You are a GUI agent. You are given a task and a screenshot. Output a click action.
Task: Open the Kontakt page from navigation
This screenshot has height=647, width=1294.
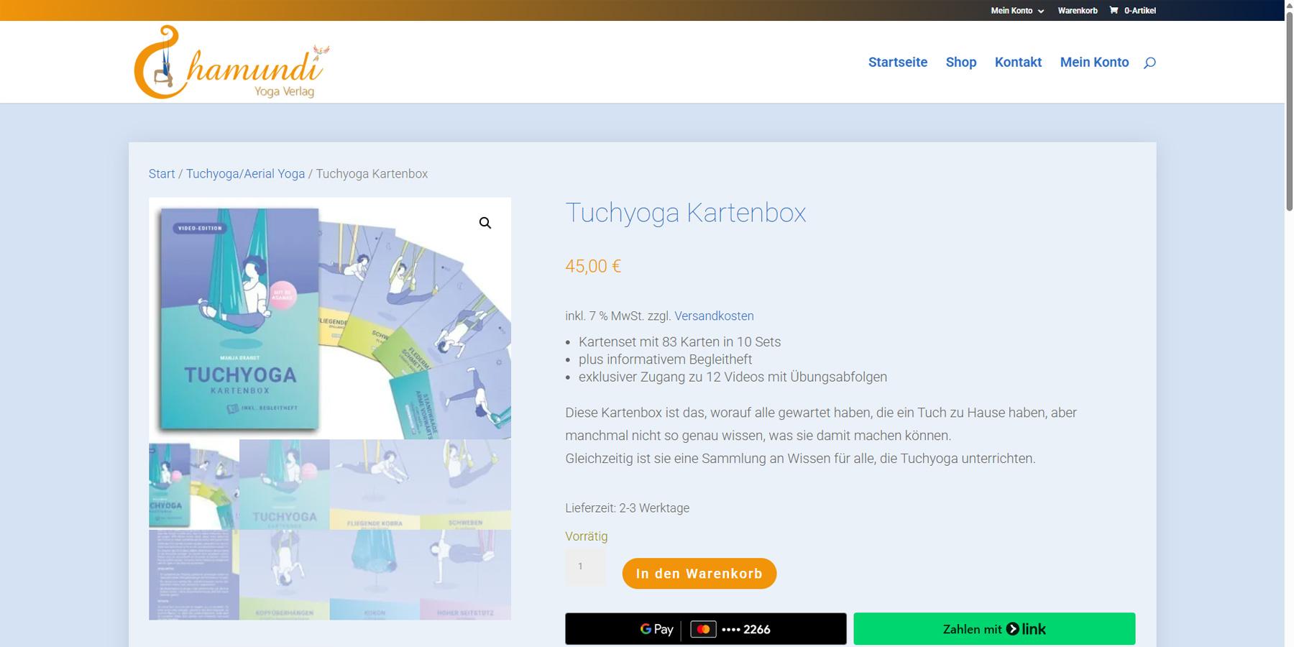[1018, 63]
